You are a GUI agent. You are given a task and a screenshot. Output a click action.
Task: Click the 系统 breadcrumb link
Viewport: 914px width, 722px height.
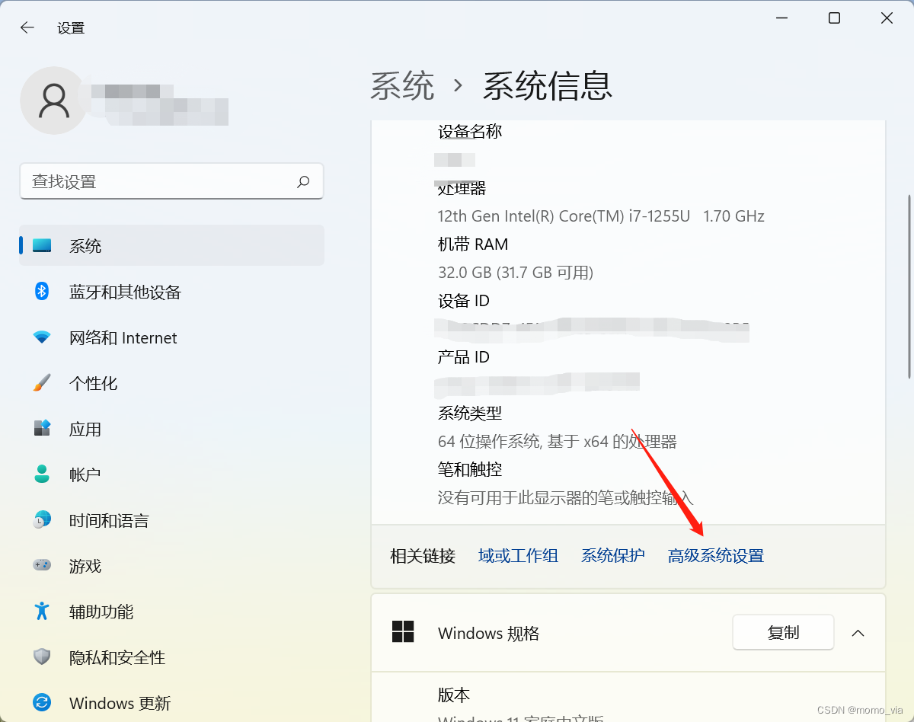[x=402, y=85]
